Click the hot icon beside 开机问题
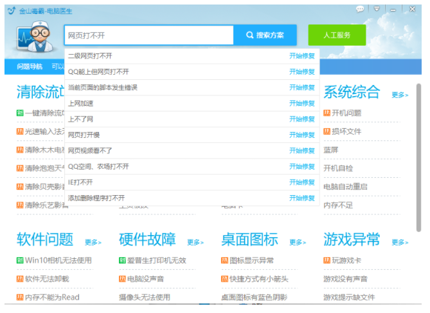Image resolution: width=430 pixels, height=313 pixels. (x=327, y=113)
